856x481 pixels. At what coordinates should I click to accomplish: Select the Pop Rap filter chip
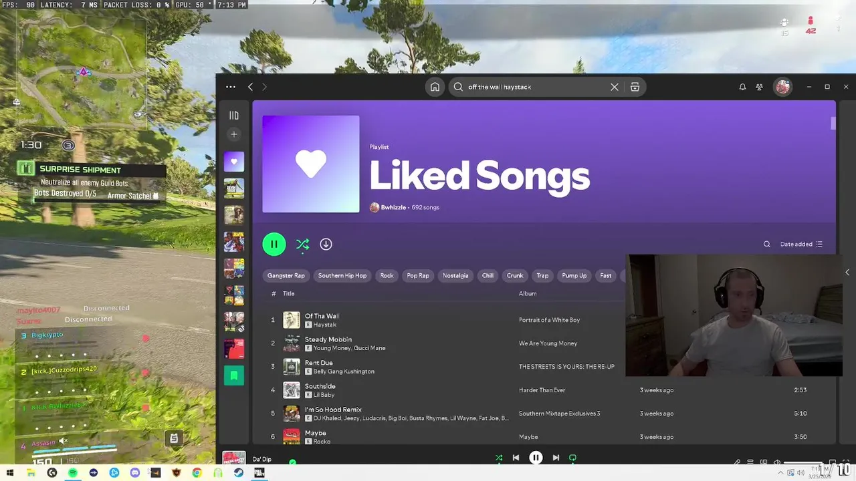(x=418, y=275)
